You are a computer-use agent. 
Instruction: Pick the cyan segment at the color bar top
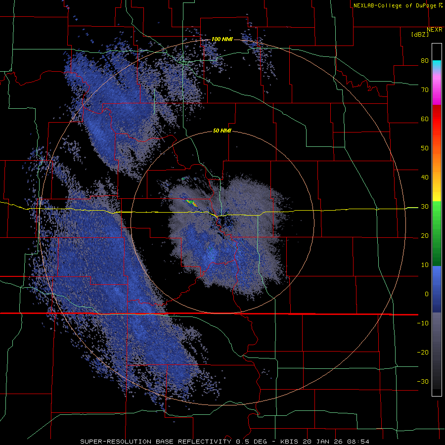pos(437,65)
